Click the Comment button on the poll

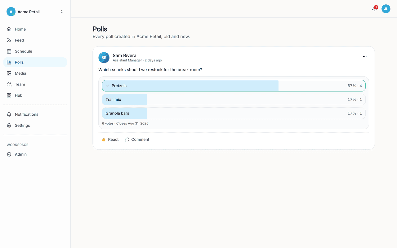click(x=137, y=139)
